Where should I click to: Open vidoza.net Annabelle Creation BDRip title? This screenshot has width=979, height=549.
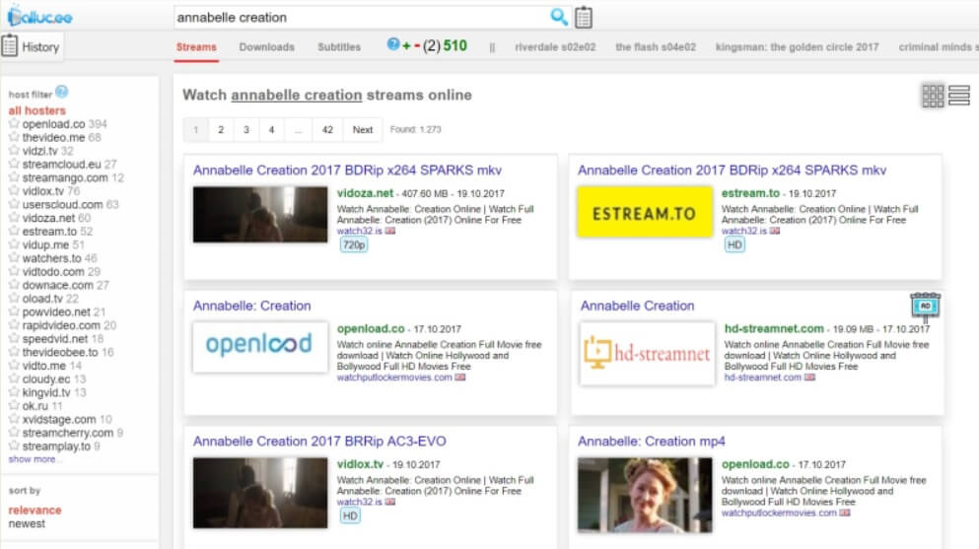pyautogui.click(x=347, y=171)
